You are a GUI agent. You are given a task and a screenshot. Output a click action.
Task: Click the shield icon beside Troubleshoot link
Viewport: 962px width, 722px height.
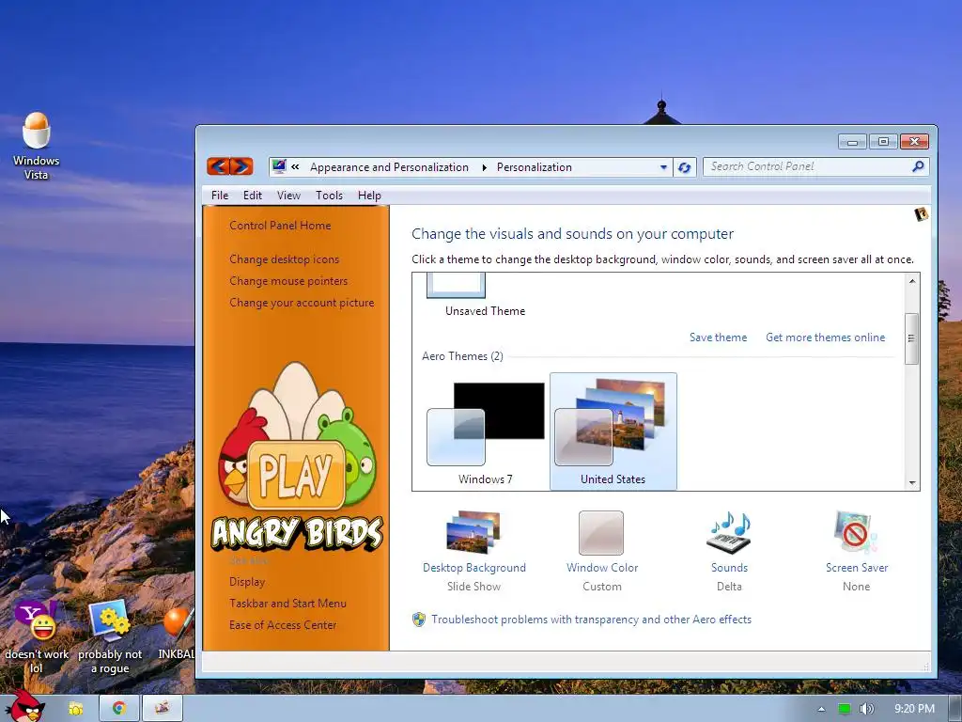[419, 620]
